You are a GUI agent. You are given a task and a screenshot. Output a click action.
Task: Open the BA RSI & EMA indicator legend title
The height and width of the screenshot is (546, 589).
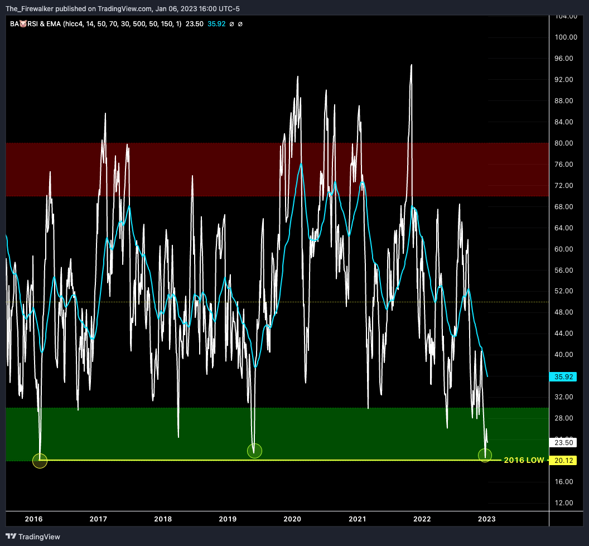[96, 24]
